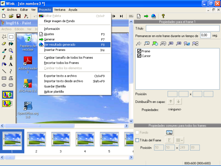The image size is (221, 166).
Task: Click the New project toolbar icon
Action: pyautogui.click(x=3, y=16)
